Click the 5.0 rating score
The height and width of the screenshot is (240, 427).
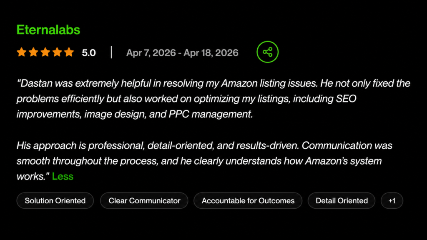[x=89, y=53]
